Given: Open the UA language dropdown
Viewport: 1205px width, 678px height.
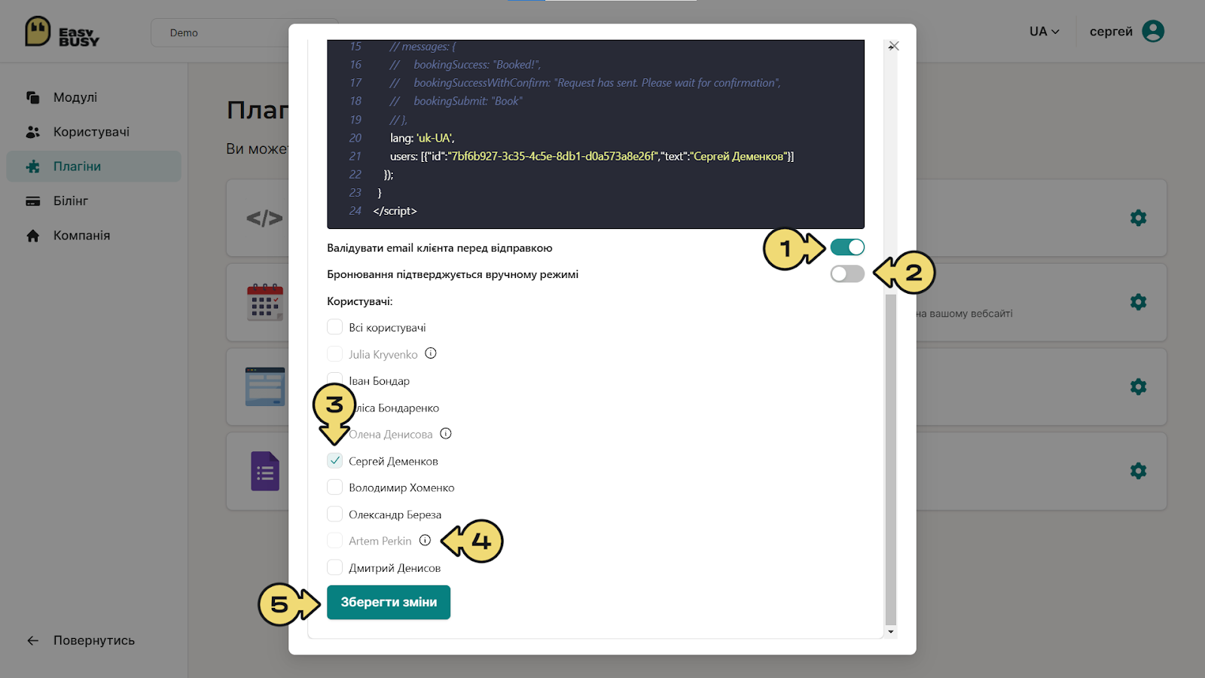Looking at the screenshot, I should coord(1045,32).
